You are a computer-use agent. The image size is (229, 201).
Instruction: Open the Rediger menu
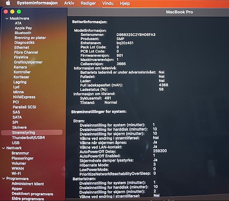coord(88,3)
